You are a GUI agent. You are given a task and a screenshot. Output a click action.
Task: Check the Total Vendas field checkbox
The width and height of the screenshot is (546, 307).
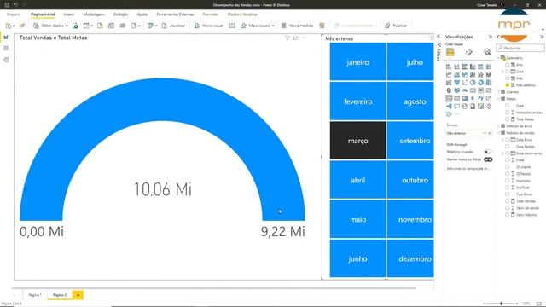(508, 201)
